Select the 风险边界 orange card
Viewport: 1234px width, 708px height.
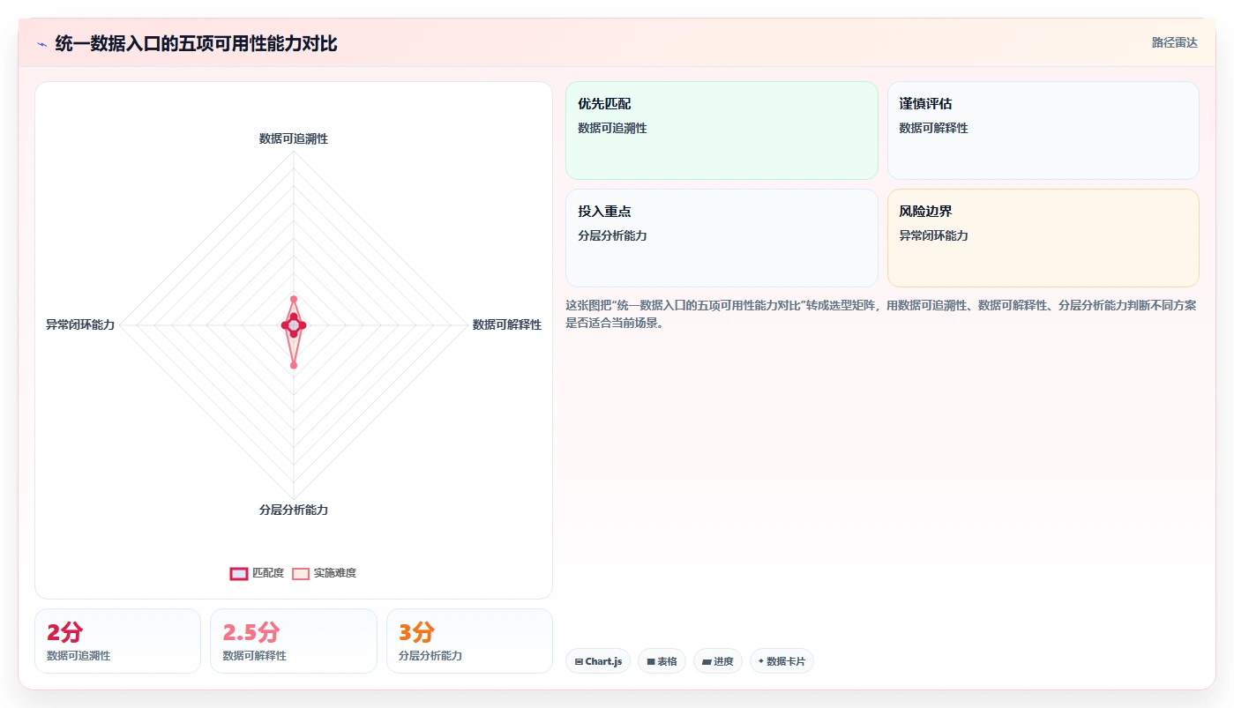[1043, 238]
